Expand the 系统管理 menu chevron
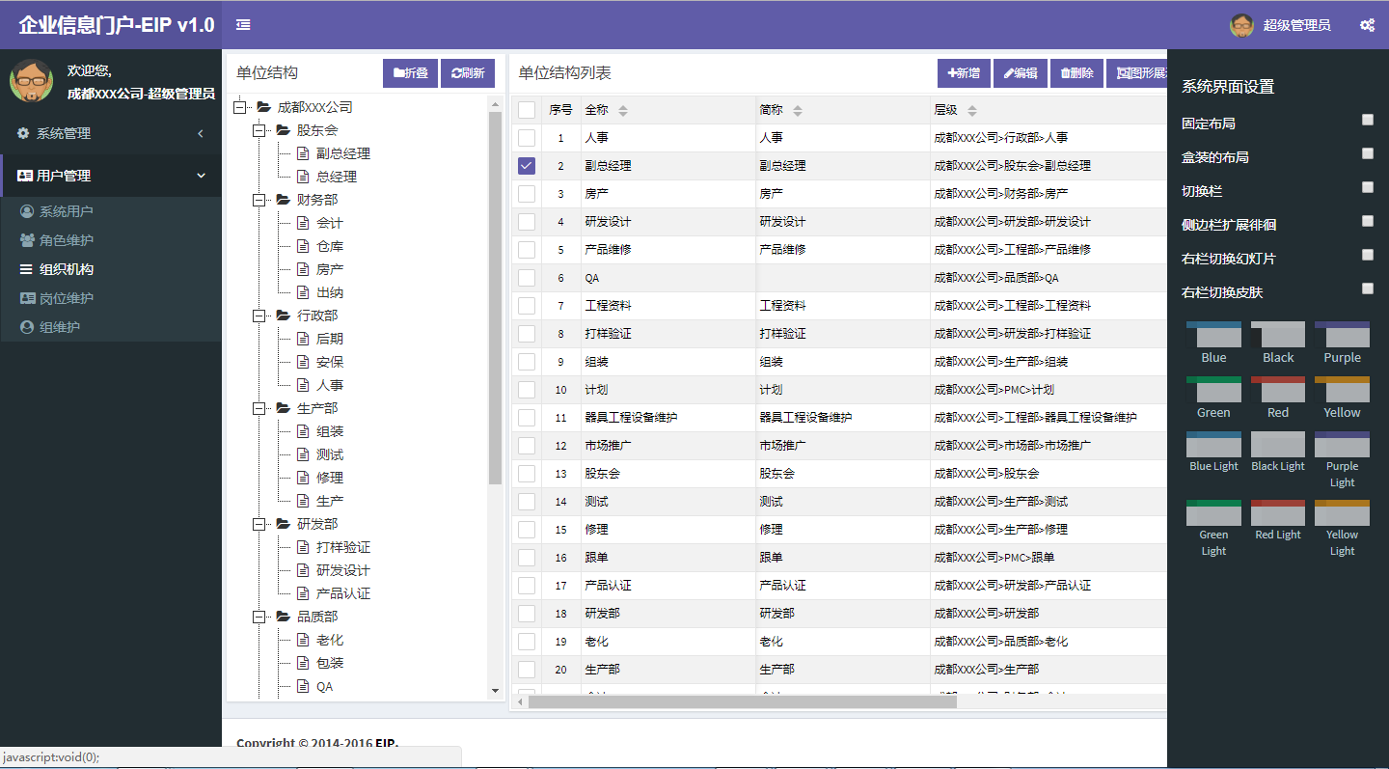 pos(201,133)
